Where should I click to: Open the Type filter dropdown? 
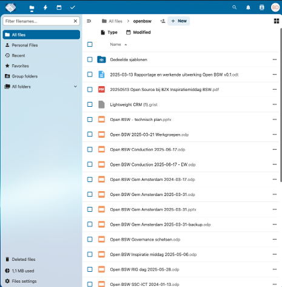109,32
